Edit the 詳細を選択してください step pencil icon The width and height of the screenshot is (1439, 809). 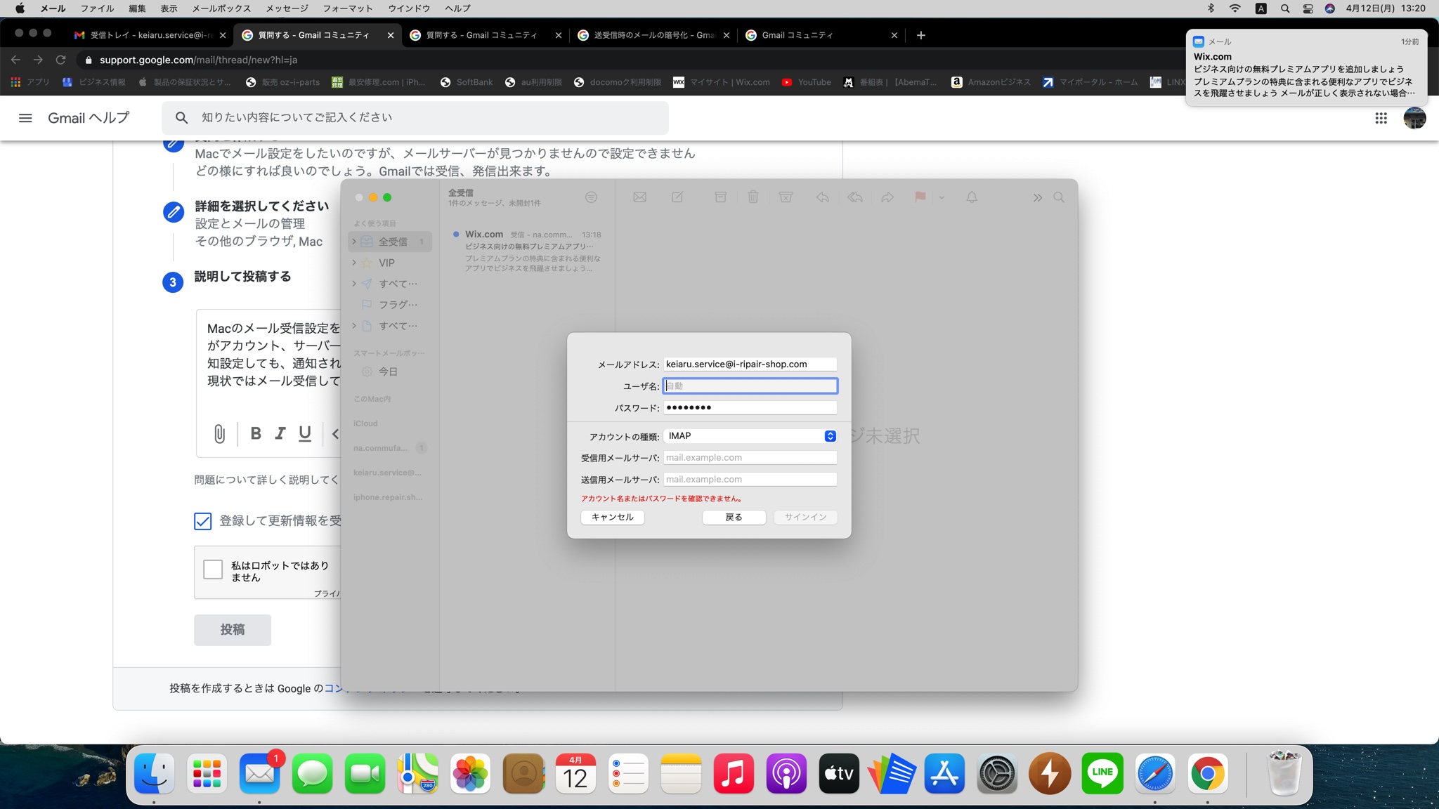coord(174,211)
